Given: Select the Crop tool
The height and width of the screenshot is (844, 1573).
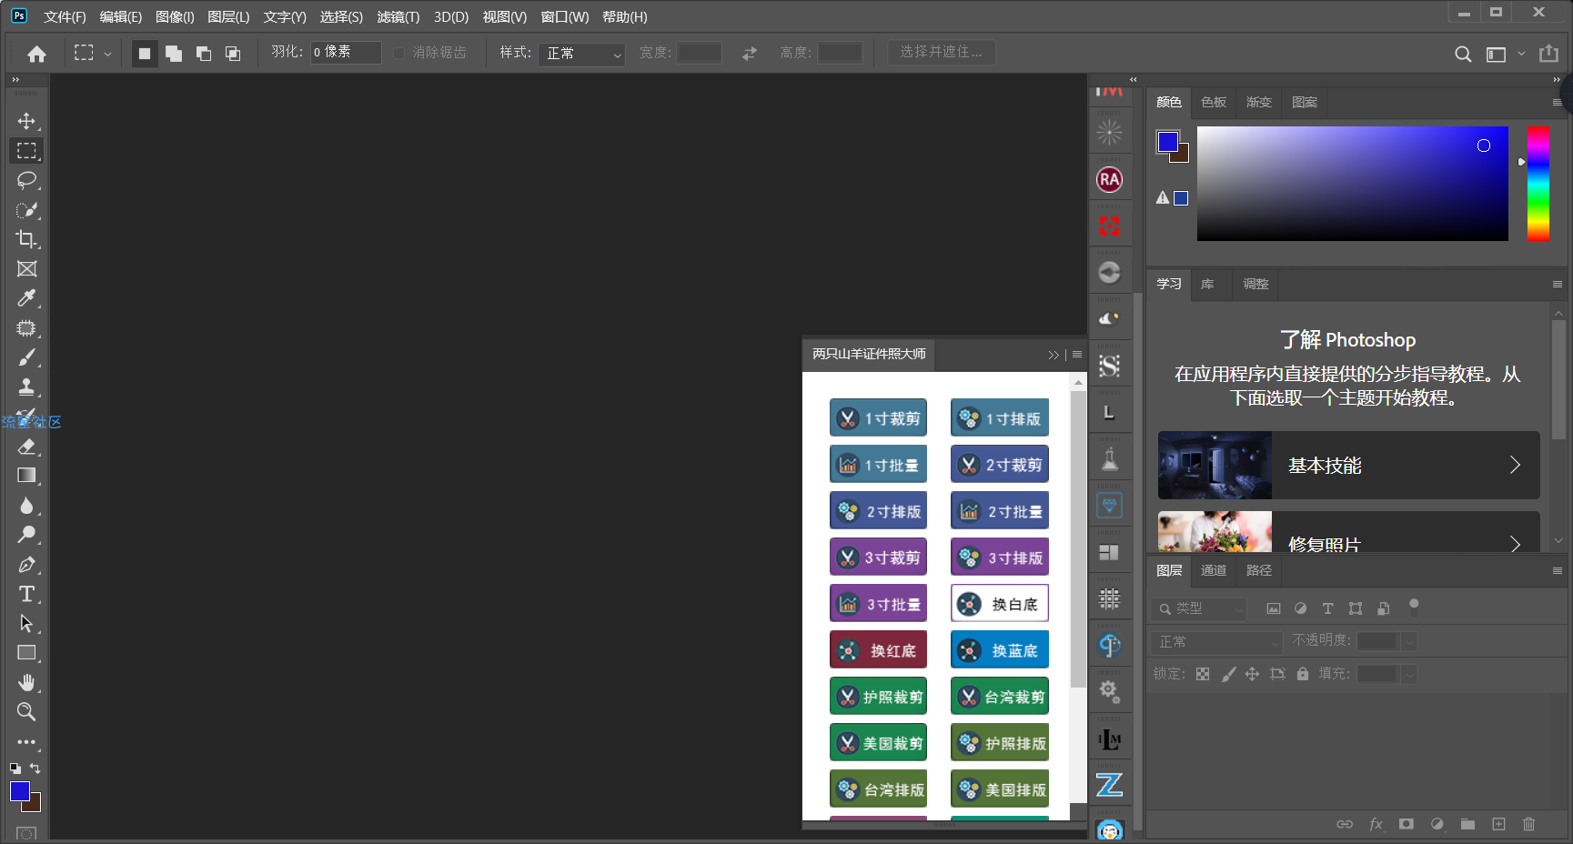Looking at the screenshot, I should pyautogui.click(x=26, y=239).
